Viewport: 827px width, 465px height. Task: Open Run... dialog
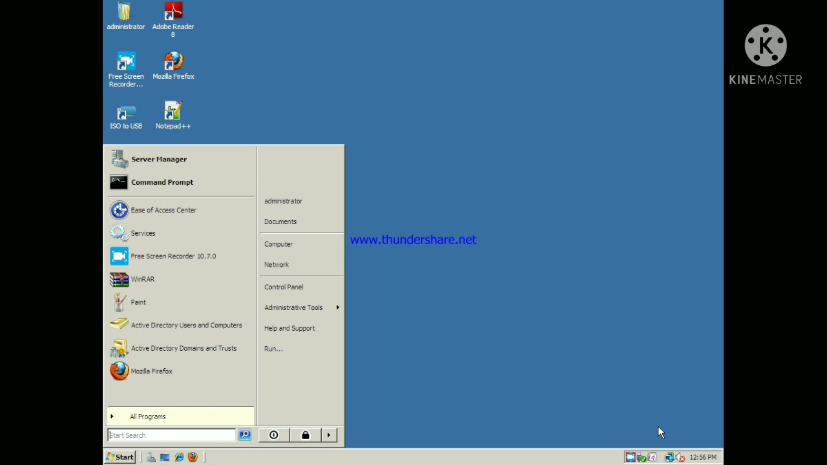click(273, 349)
